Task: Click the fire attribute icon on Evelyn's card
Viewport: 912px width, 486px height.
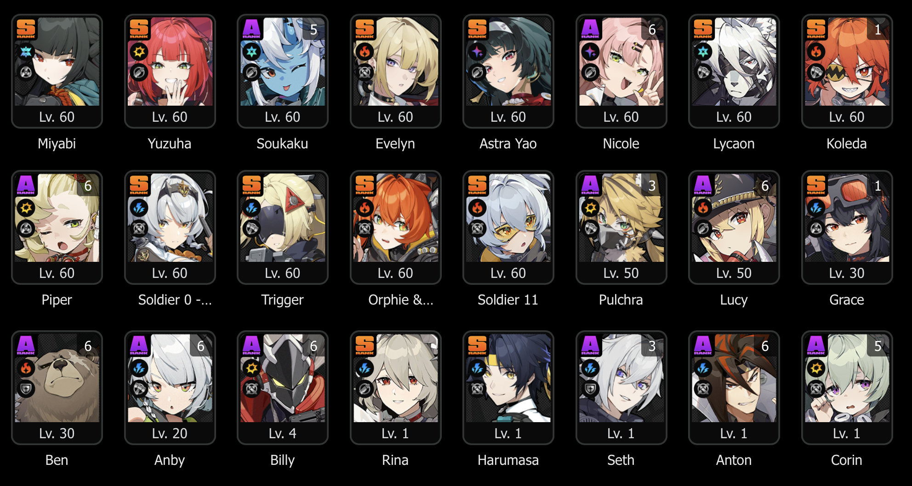Action: click(x=365, y=51)
